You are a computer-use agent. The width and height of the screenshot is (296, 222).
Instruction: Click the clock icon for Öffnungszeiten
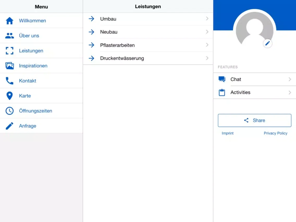click(x=10, y=111)
